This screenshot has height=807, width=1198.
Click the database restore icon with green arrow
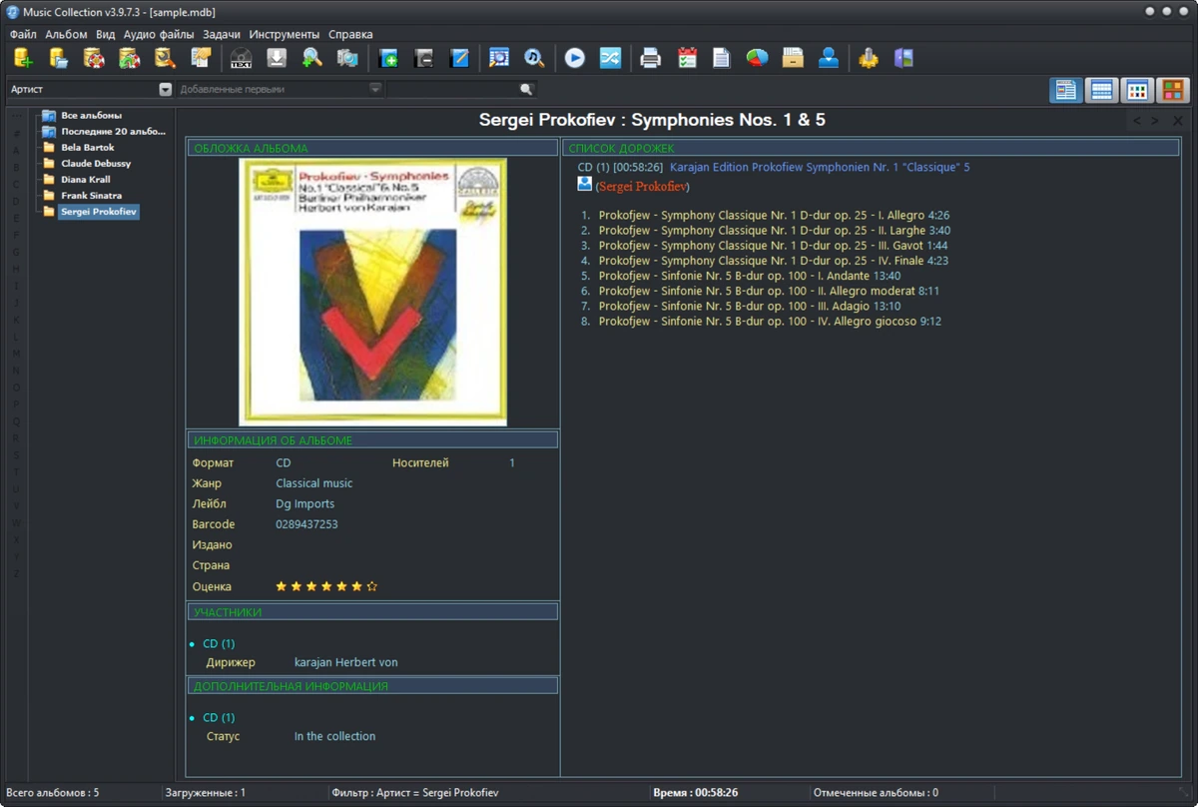tap(130, 58)
